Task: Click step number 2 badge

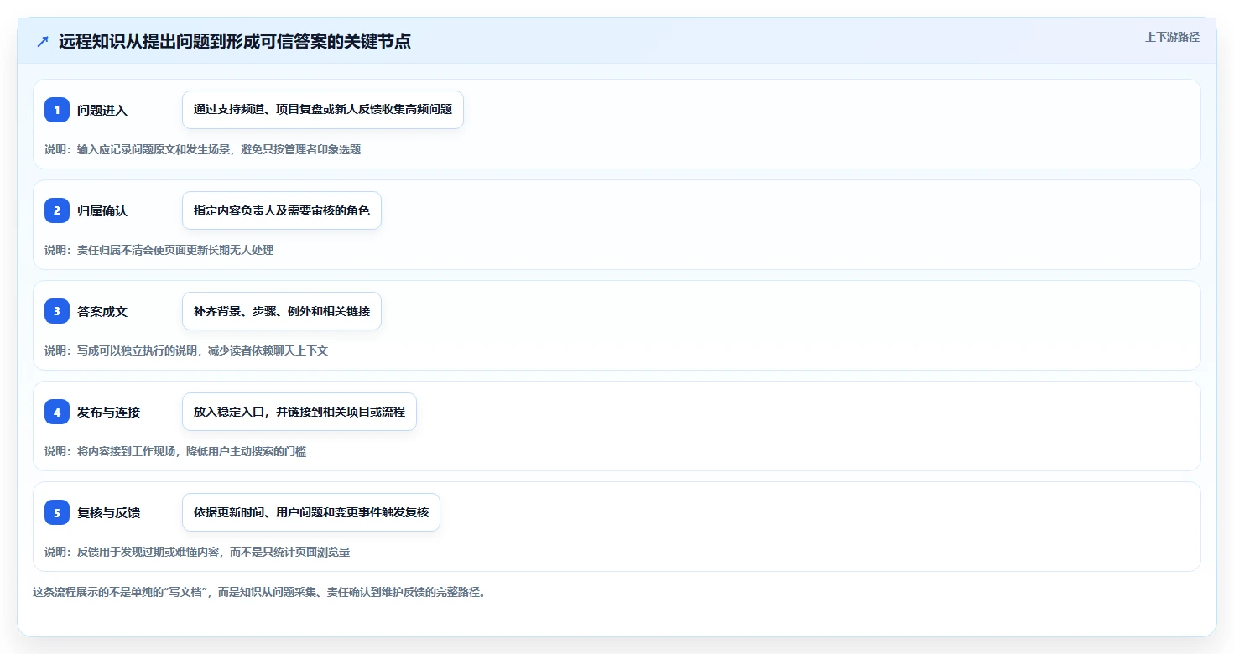Action: (57, 210)
